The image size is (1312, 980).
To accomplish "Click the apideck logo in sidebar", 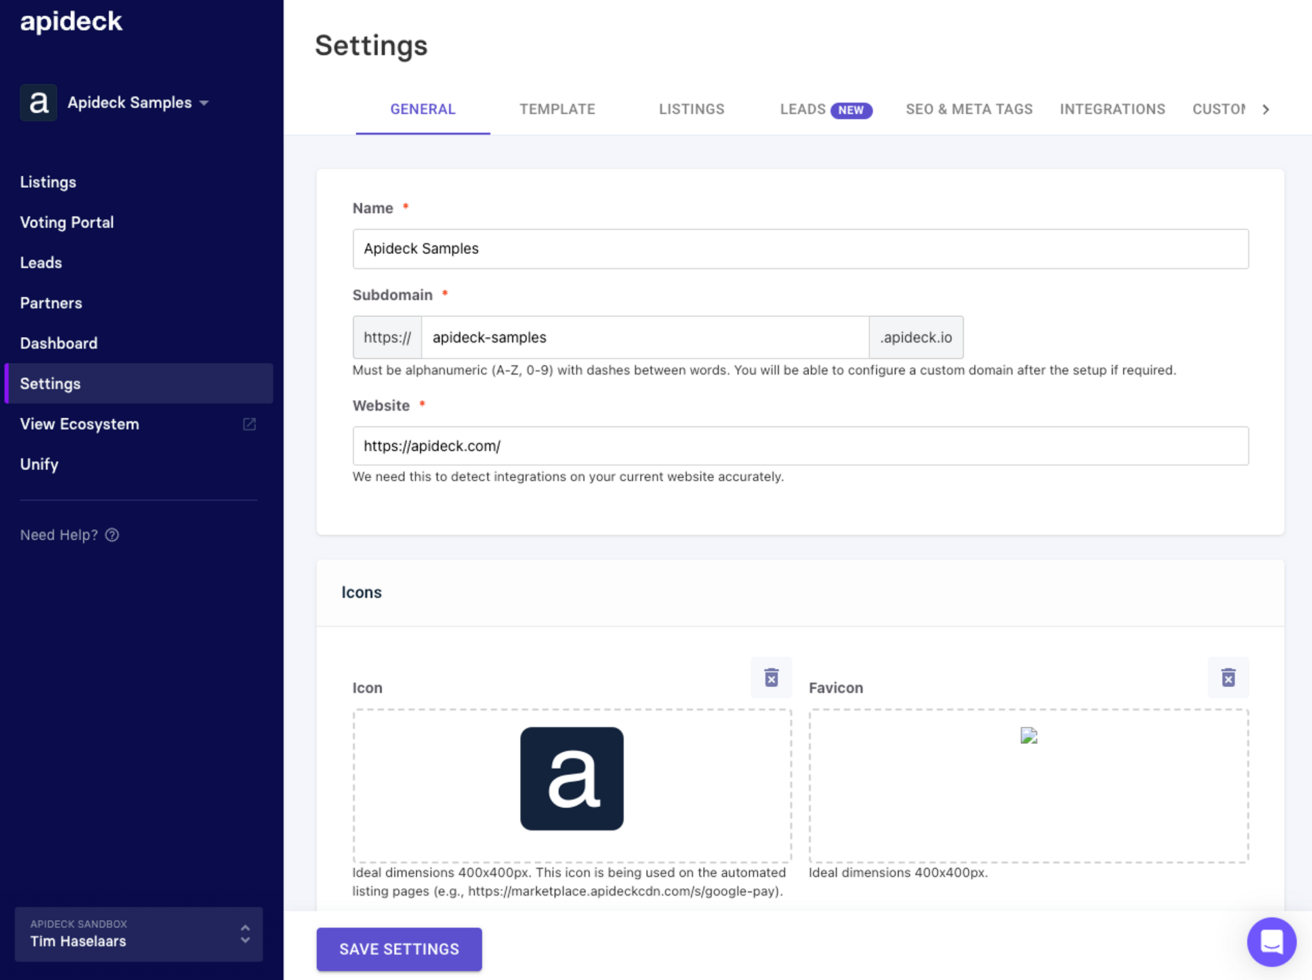I will point(71,22).
